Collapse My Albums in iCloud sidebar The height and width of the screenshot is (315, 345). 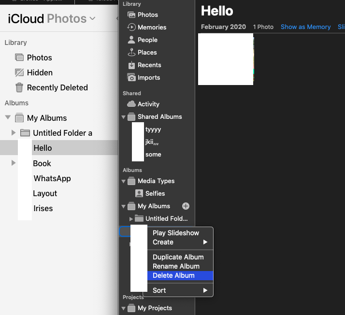pyautogui.click(x=8, y=117)
